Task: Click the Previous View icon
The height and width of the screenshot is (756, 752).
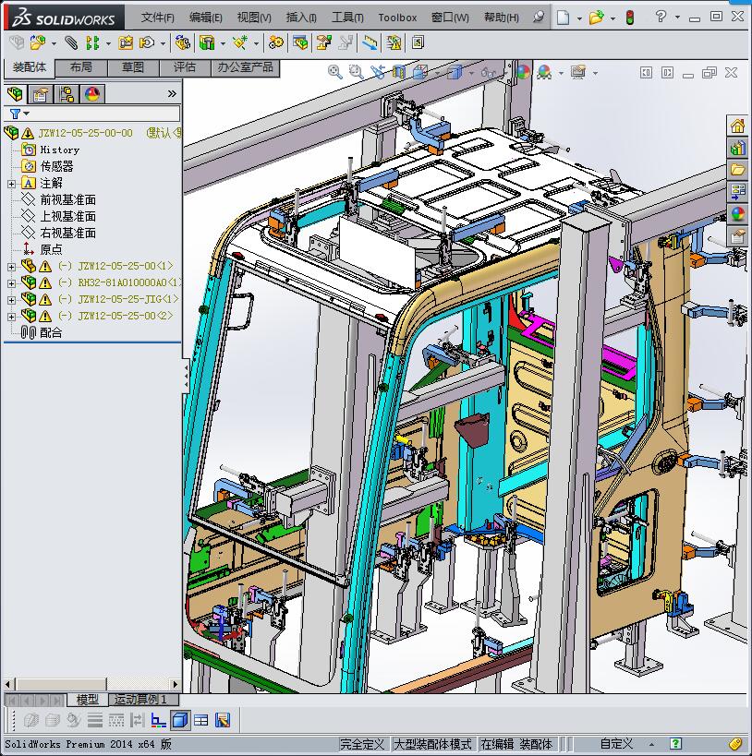Action: point(378,72)
